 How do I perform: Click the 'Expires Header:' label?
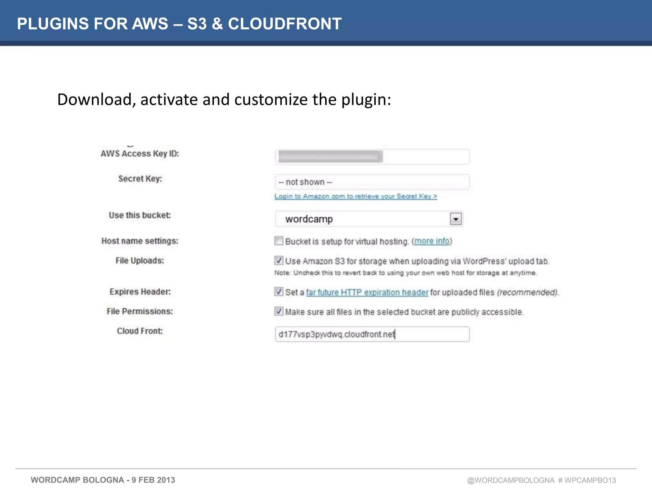point(140,292)
